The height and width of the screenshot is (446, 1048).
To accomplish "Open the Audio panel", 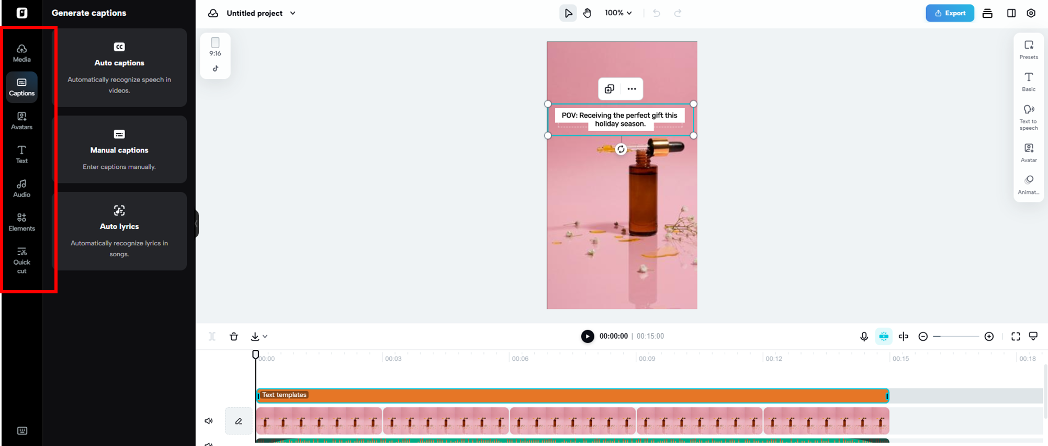I will point(21,188).
